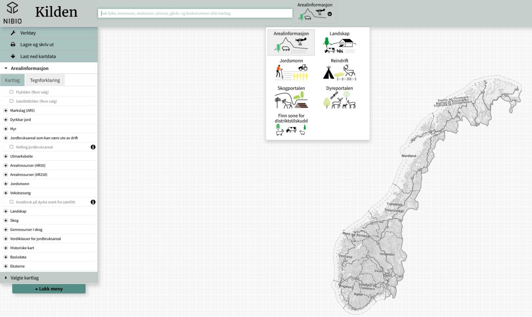This screenshot has height=317, width=532.
Task: Select the Reindrift portal illustration
Action: coord(339,72)
